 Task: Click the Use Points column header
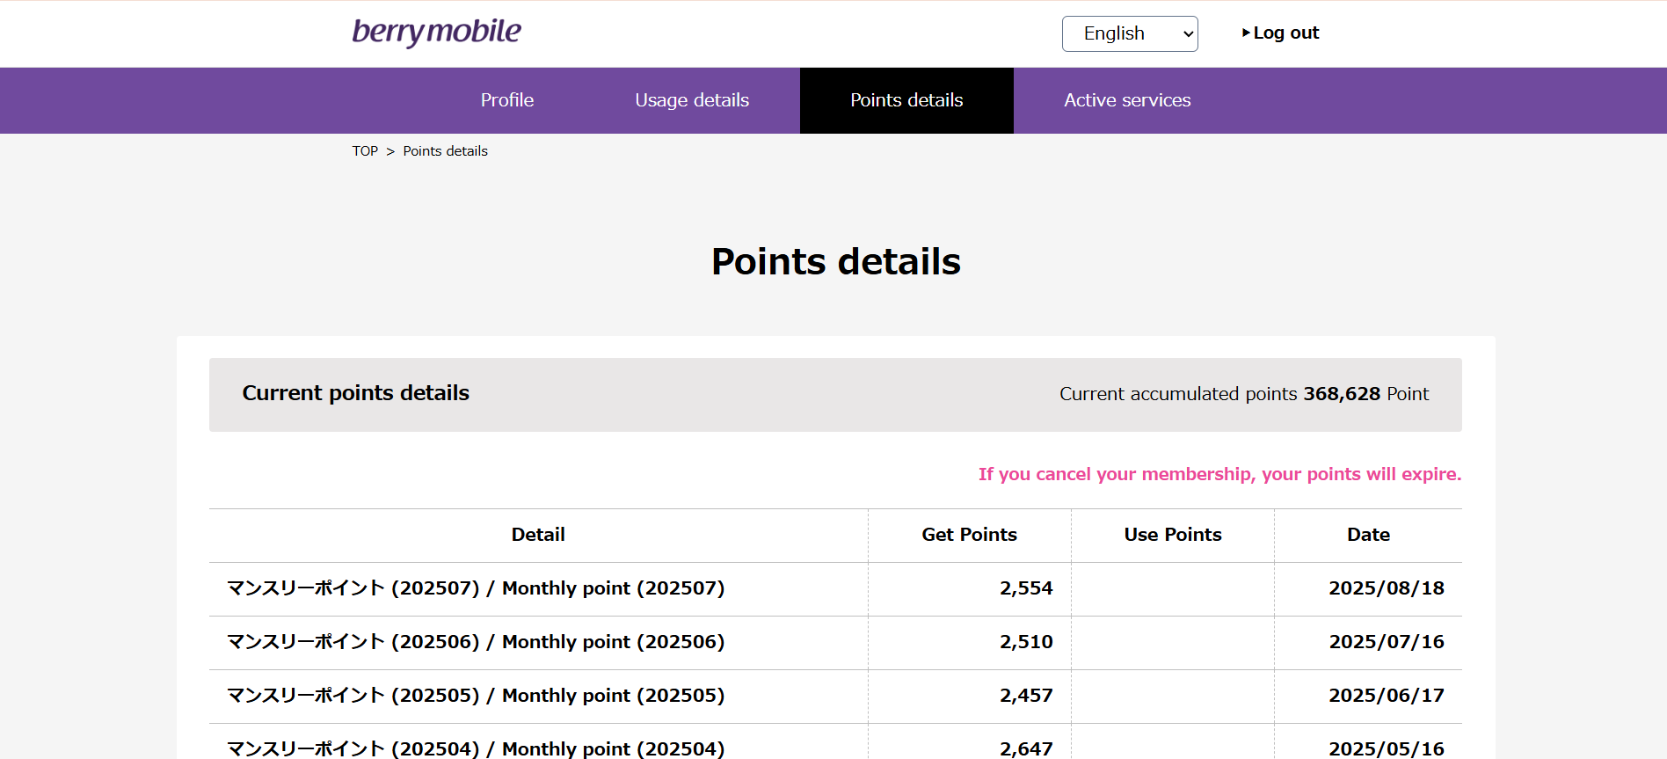[1173, 535]
